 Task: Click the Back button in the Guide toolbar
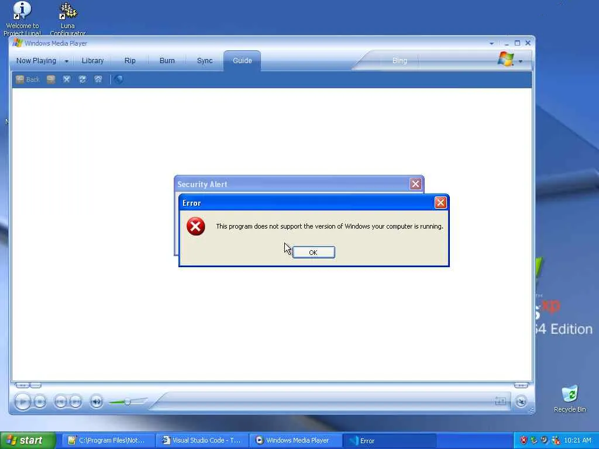point(28,80)
